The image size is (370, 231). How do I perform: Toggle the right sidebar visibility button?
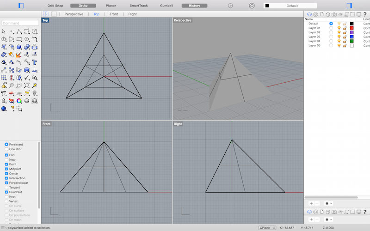click(x=349, y=6)
